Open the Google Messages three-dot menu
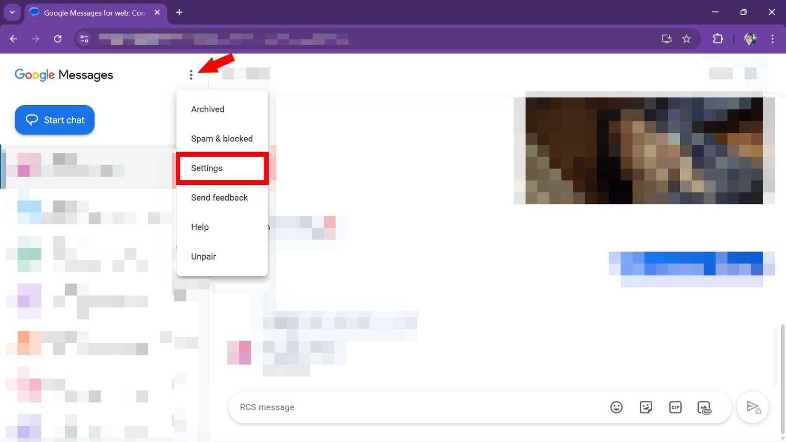Screen dimensions: 786x442 pos(191,75)
